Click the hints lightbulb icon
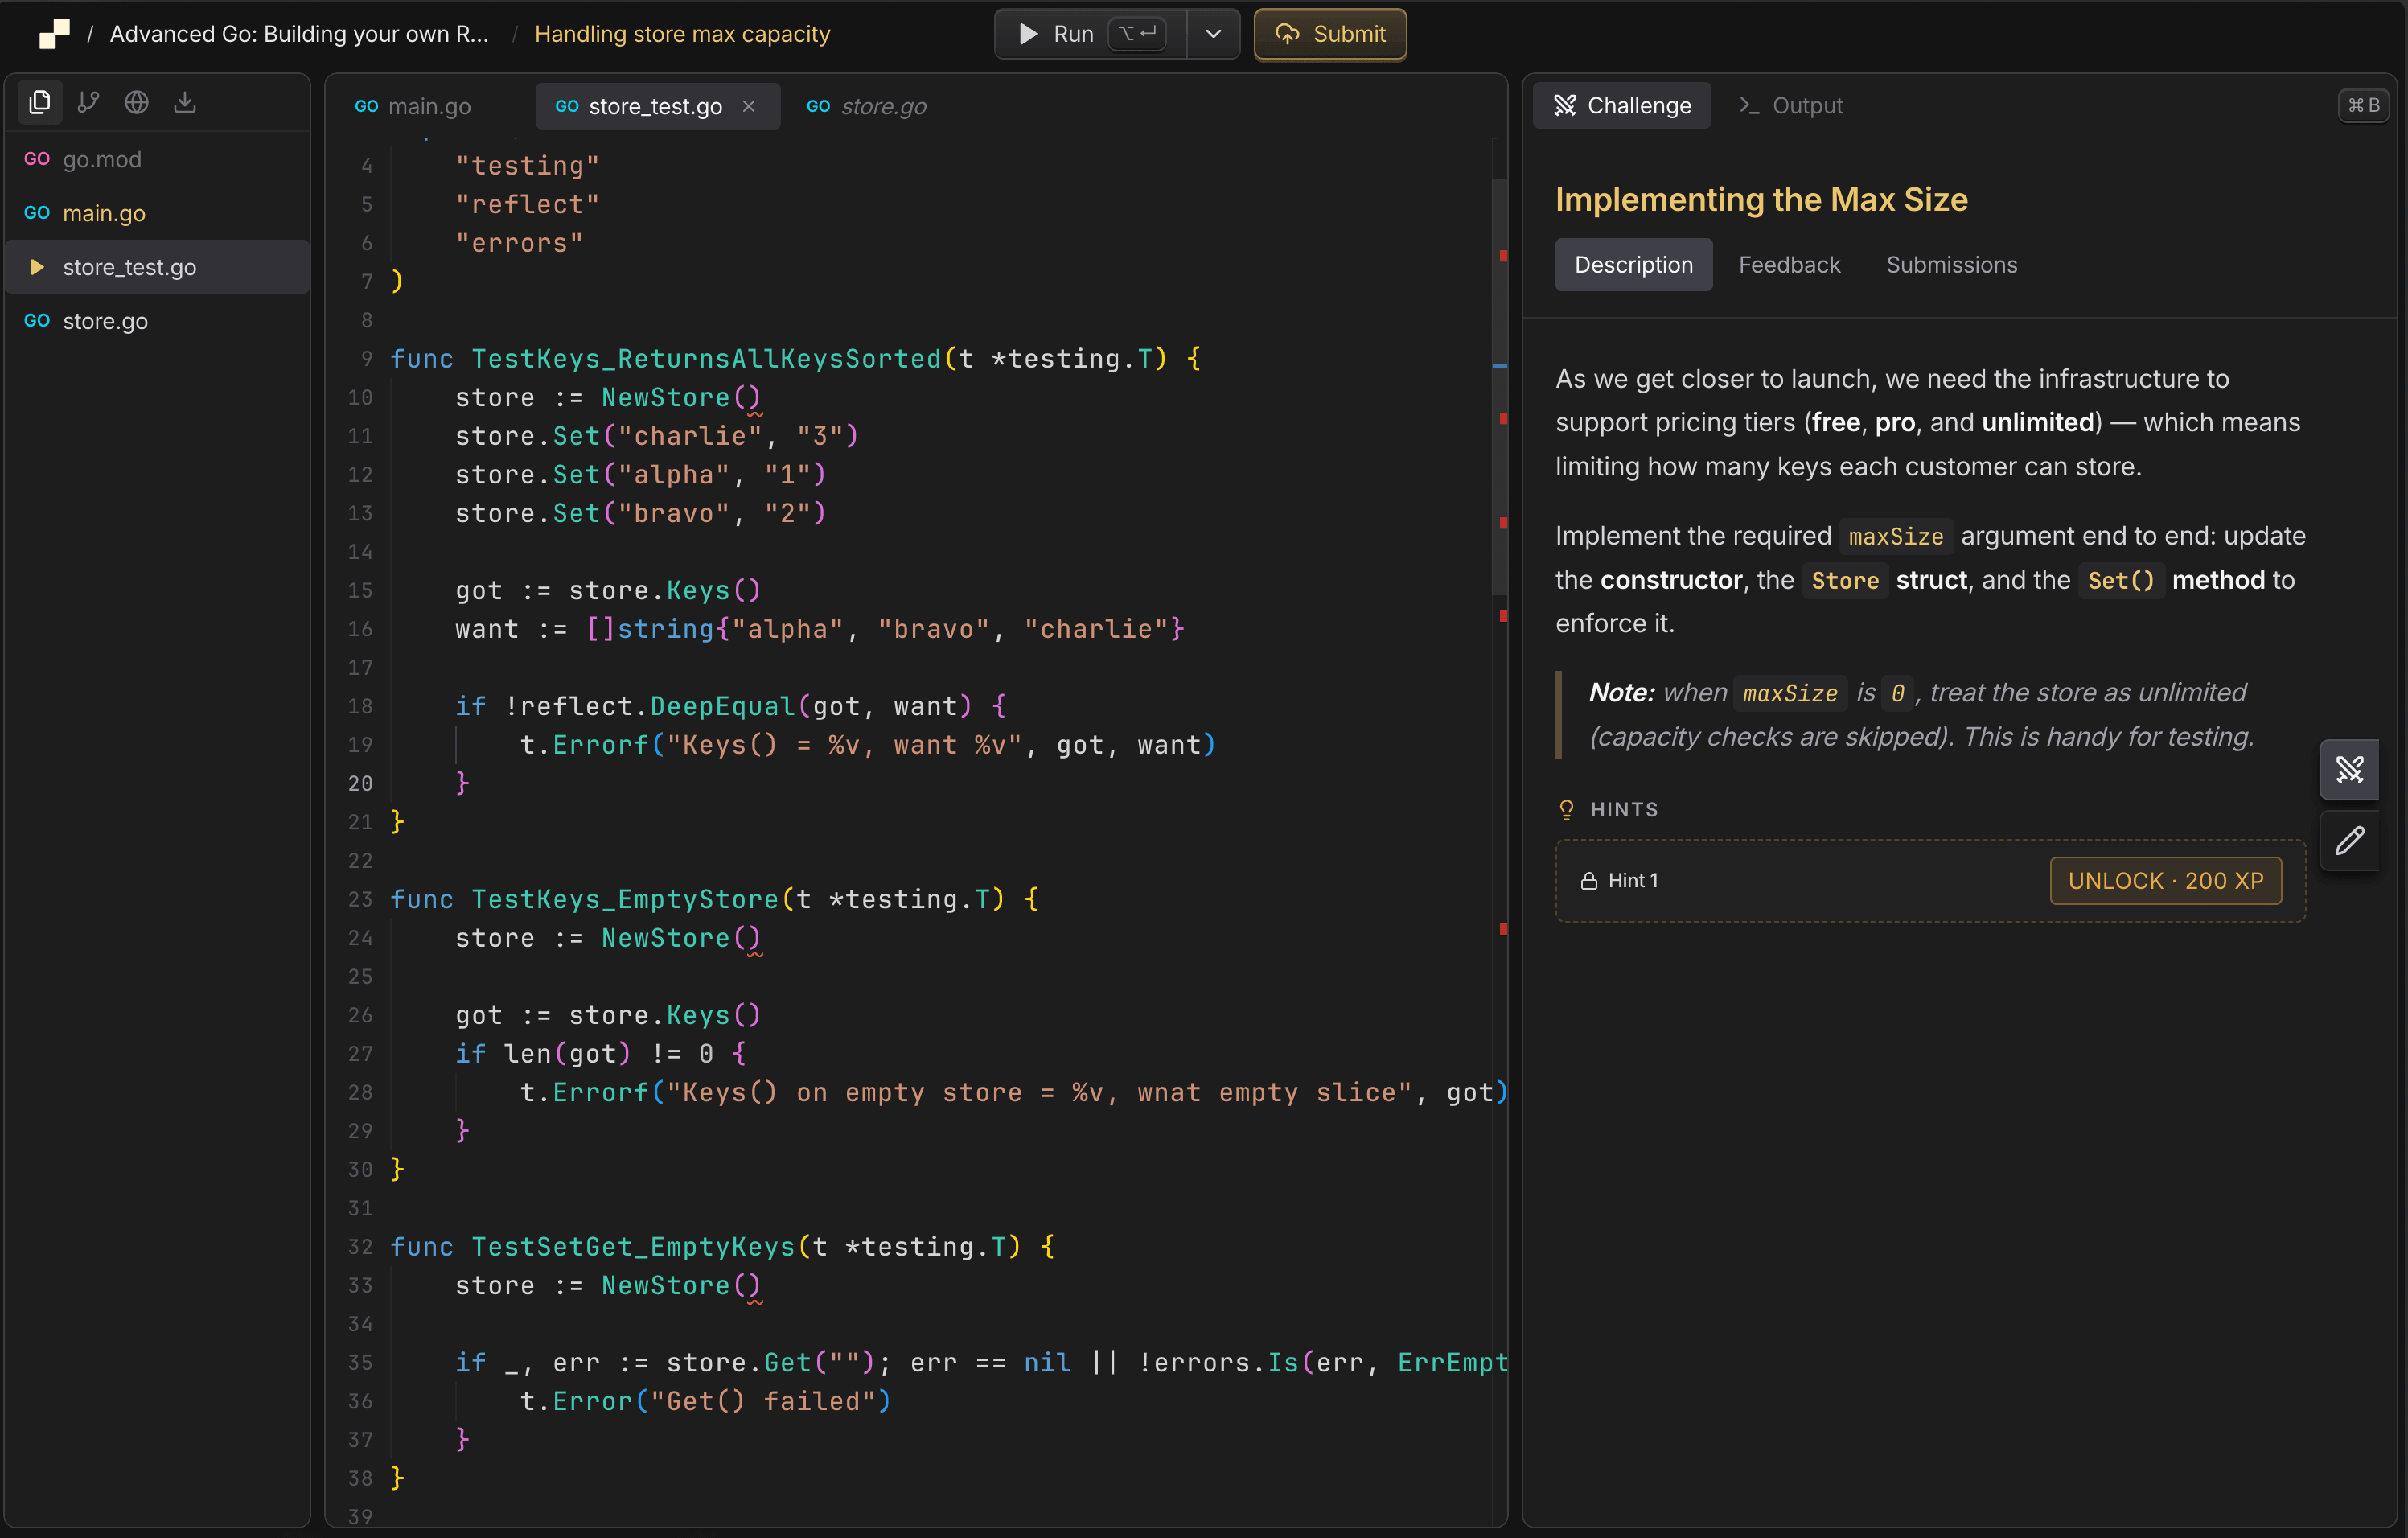Viewport: 2408px width, 1538px height. coord(1566,810)
